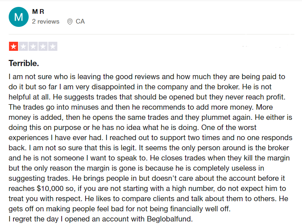Click the opening sentence about good reviews
Viewport: 302px width, 224px height.
[145, 77]
